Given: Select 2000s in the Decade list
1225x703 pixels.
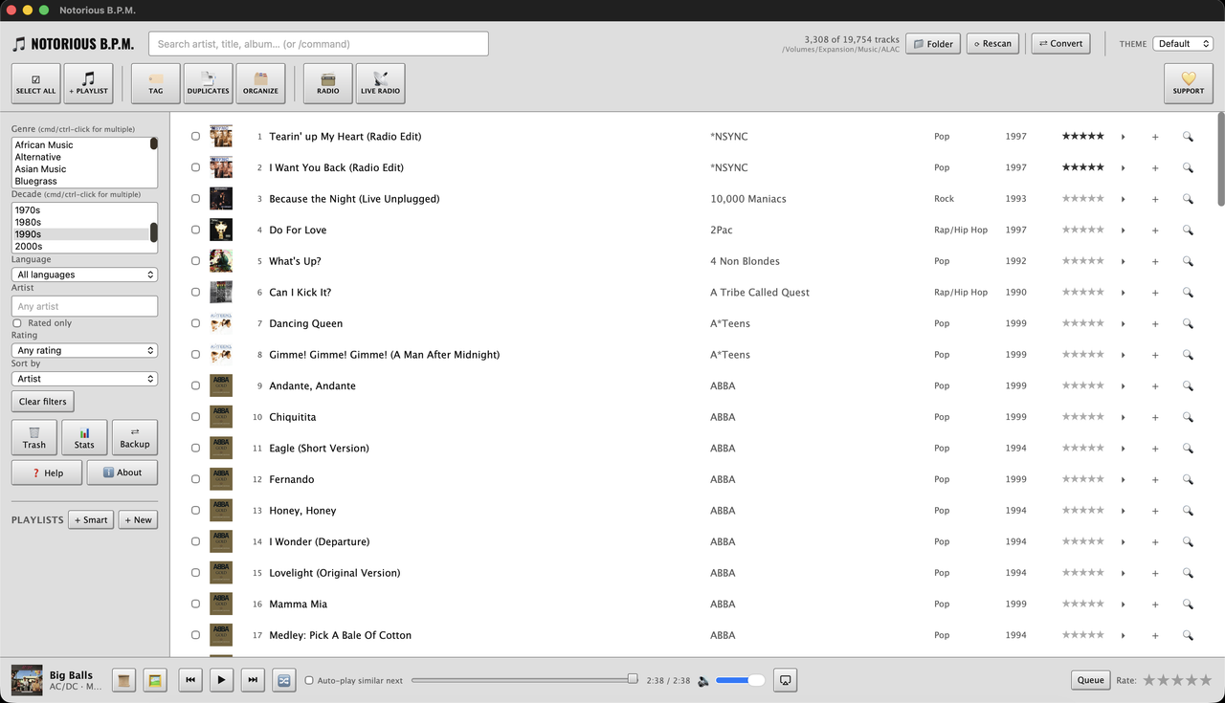Looking at the screenshot, I should coord(80,246).
